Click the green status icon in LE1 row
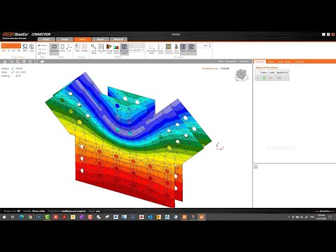 click(x=264, y=78)
